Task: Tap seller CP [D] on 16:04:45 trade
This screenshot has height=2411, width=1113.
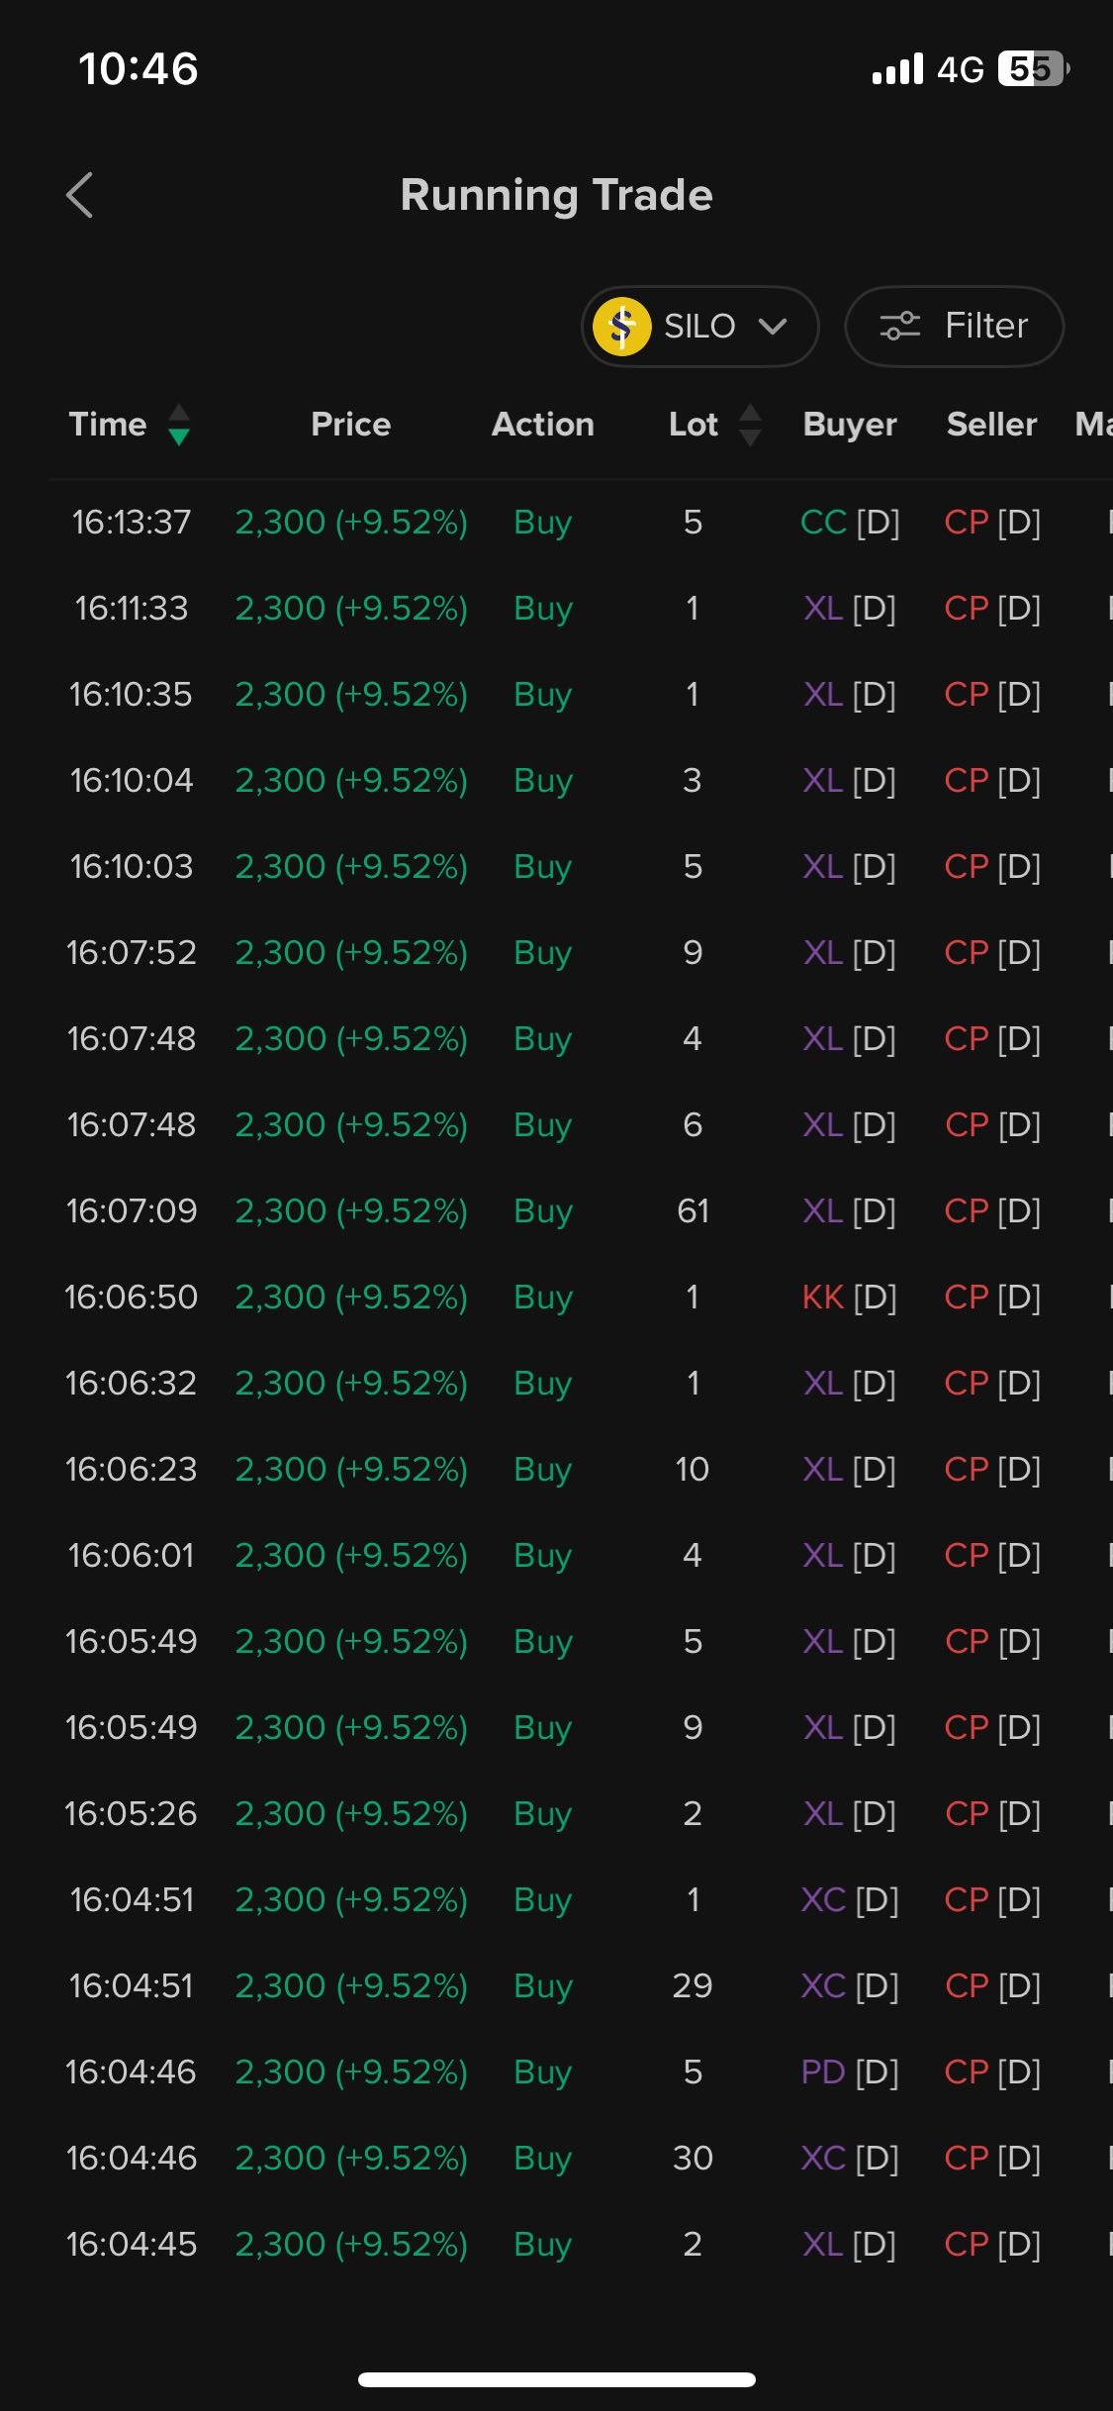Action: click(991, 2244)
